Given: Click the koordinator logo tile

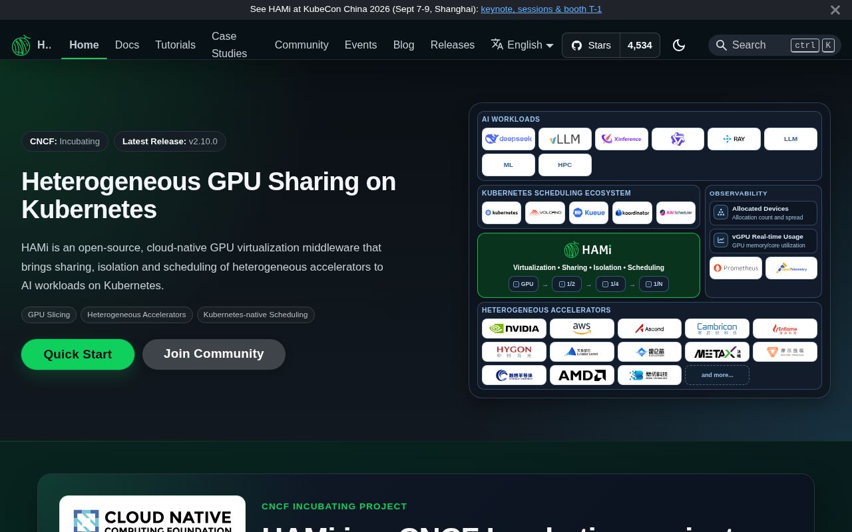Looking at the screenshot, I should point(632,213).
